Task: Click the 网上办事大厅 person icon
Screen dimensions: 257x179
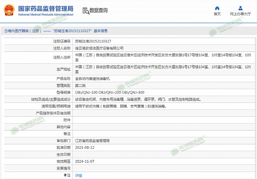Action: [x=240, y=8]
